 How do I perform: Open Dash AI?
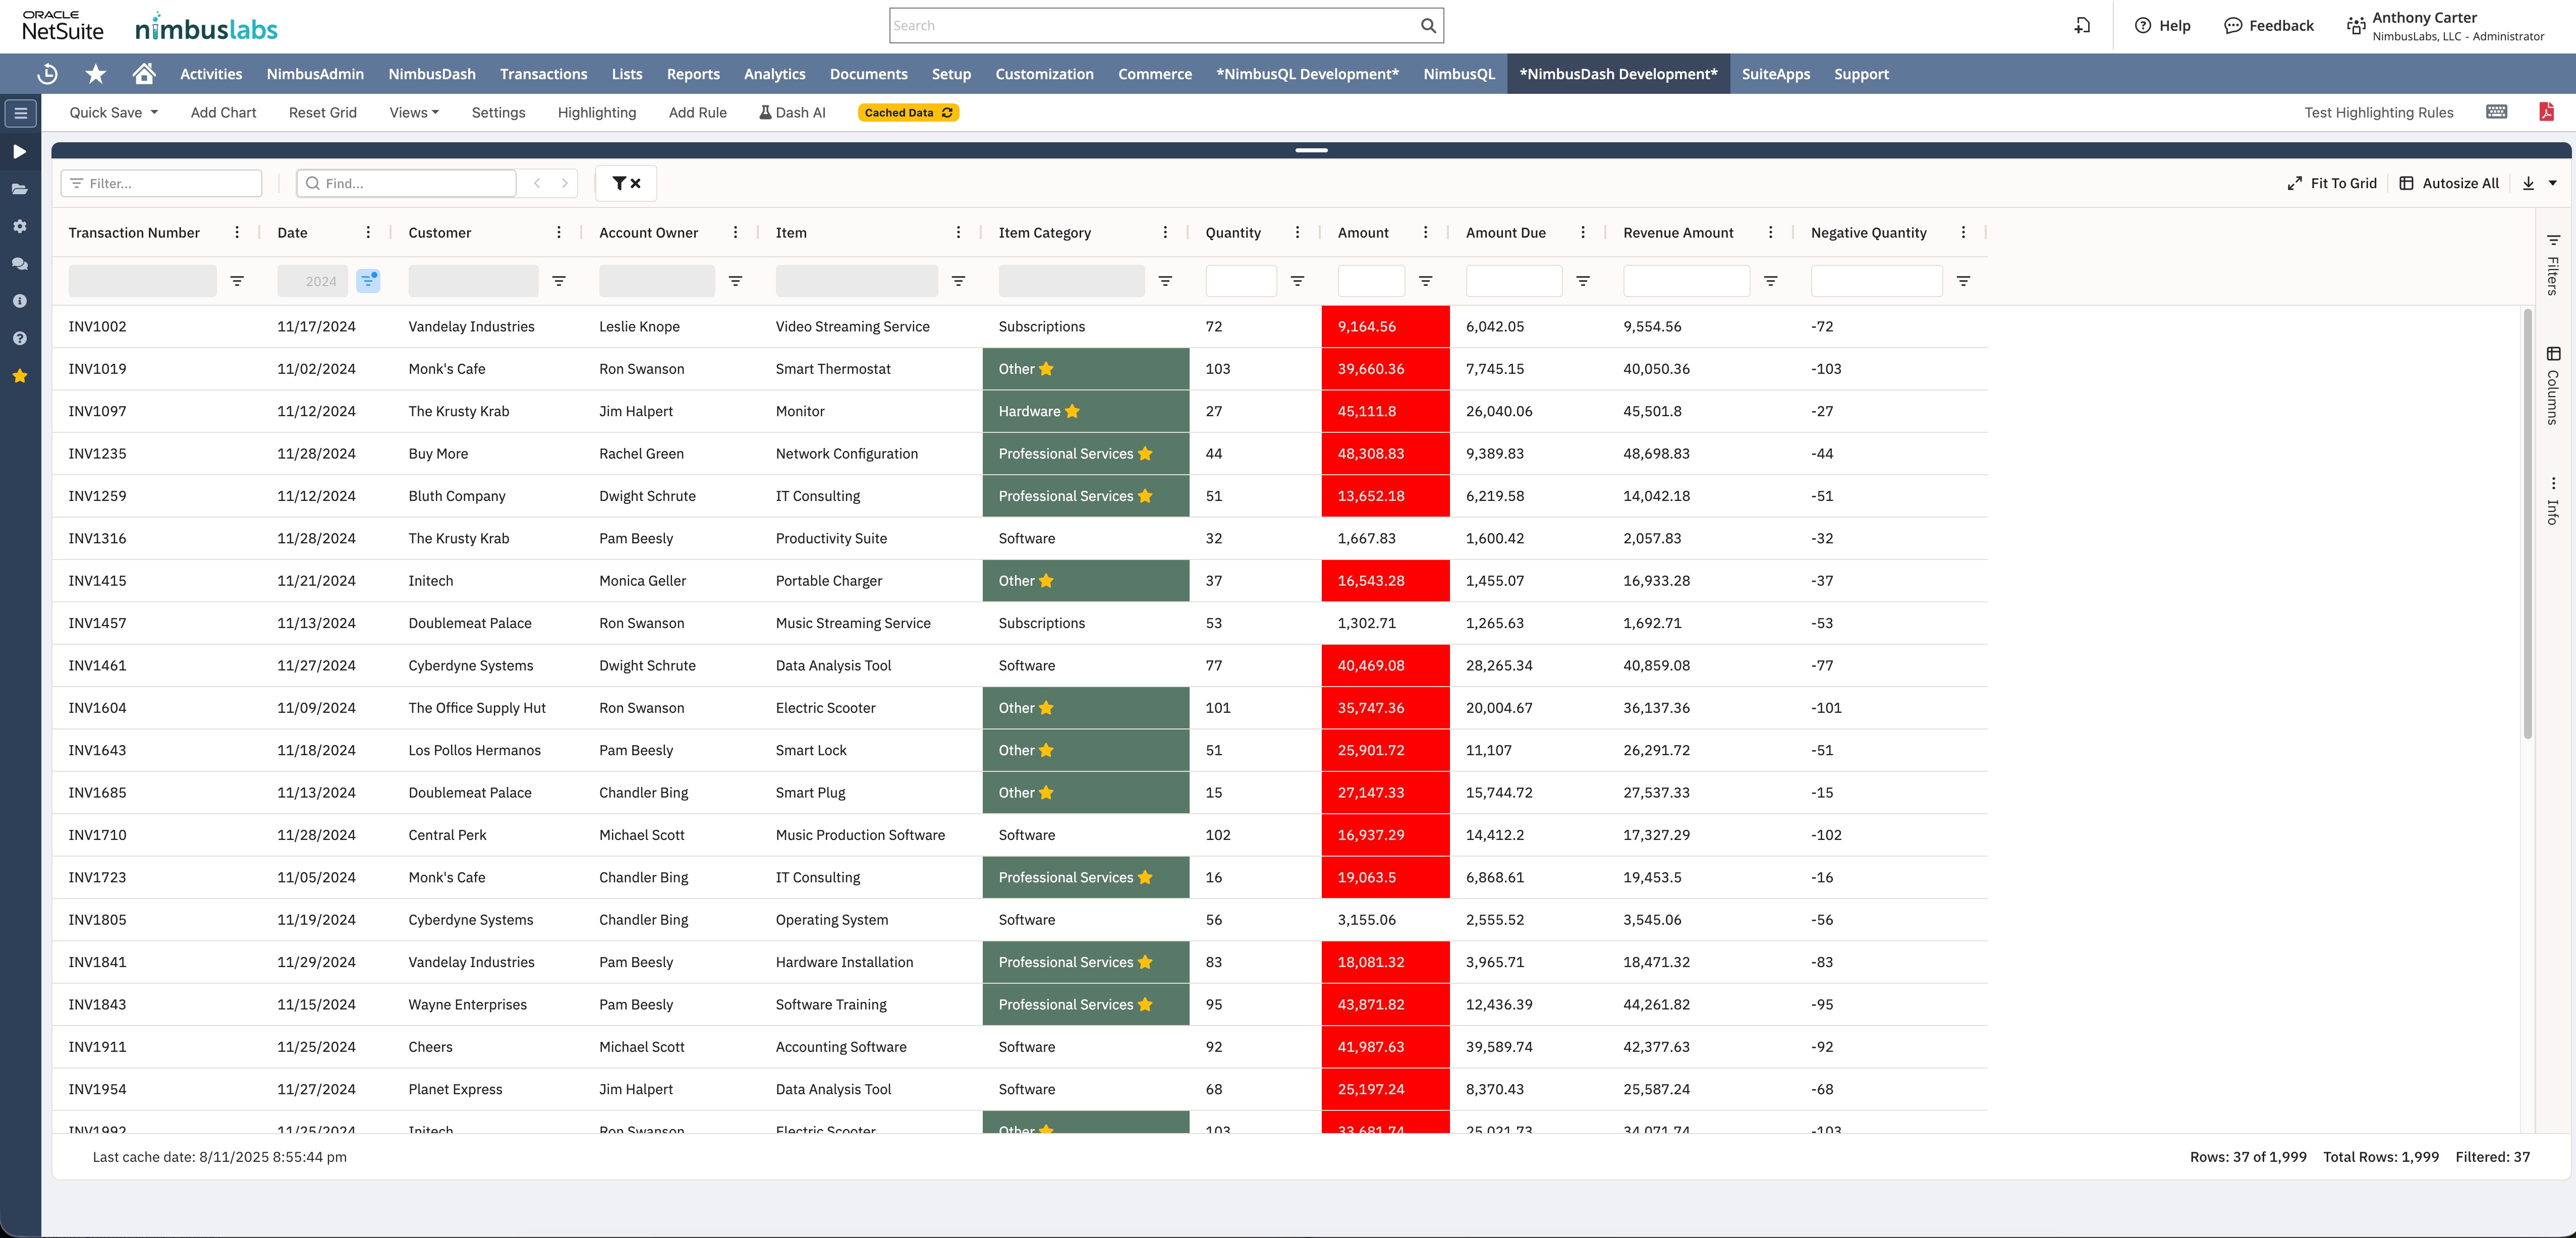coord(792,113)
